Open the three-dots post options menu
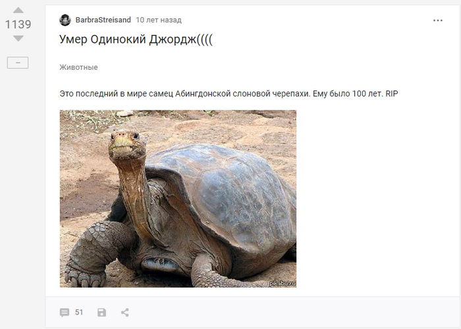Screen dimensions: 461x329 [438, 20]
